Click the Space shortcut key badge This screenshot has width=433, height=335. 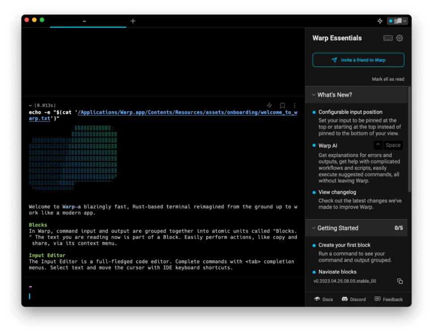click(x=393, y=145)
